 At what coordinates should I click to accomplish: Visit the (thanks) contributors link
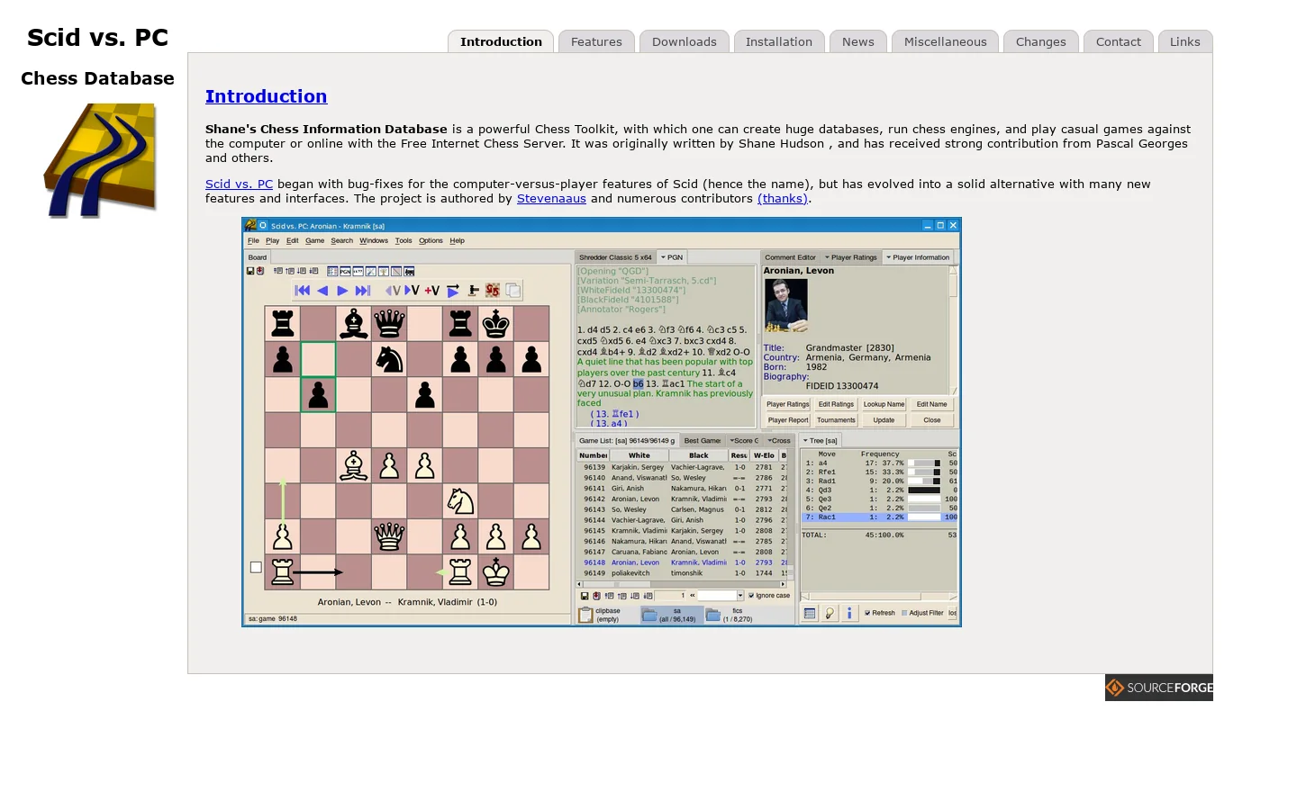[783, 199]
